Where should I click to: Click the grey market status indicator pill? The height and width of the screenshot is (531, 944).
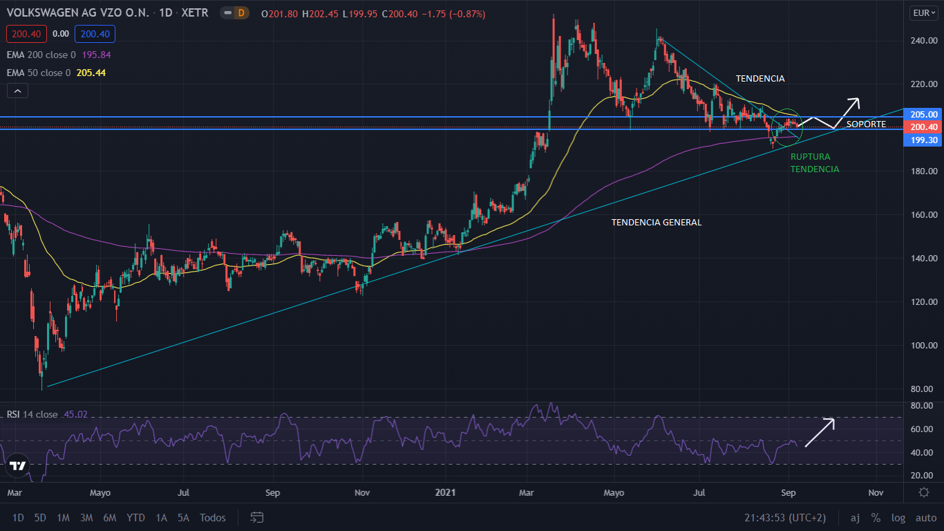(227, 13)
